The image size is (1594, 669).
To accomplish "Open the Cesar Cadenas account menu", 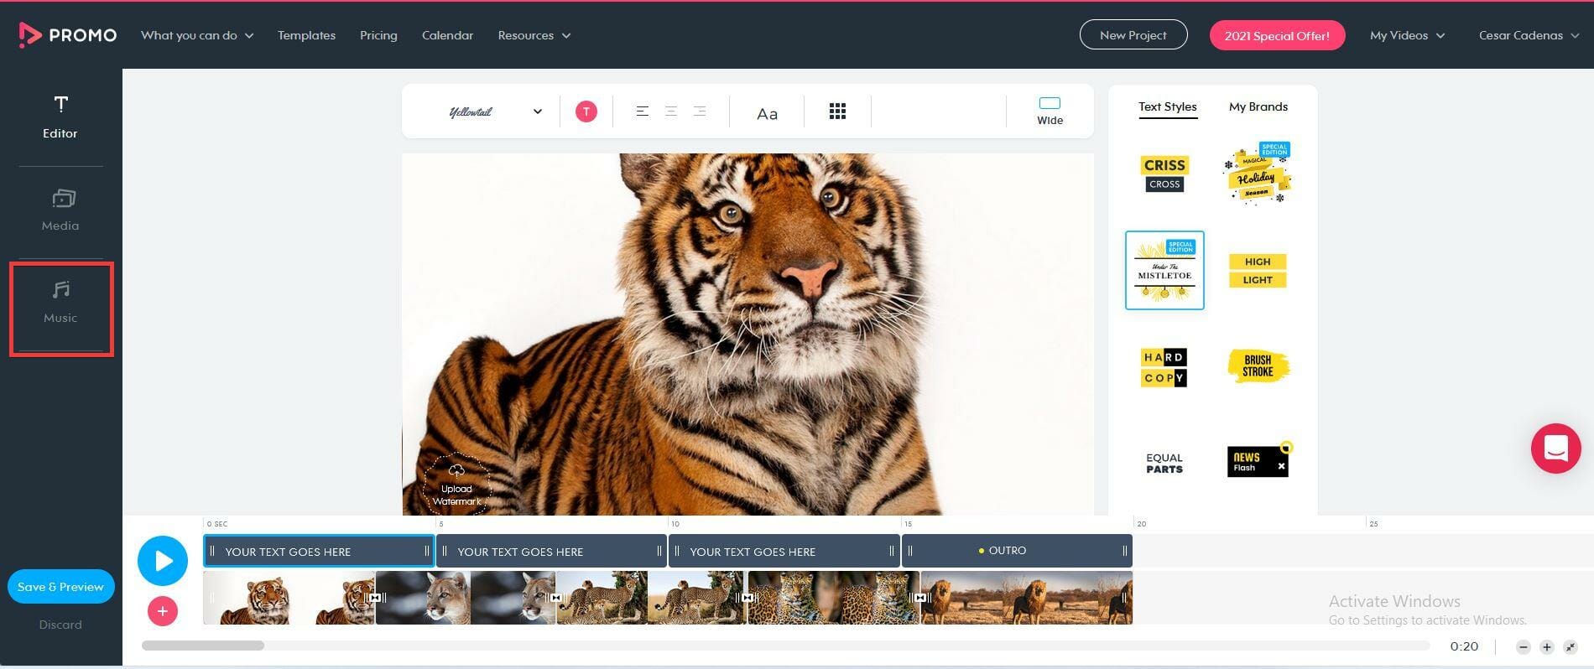I will click(1529, 35).
